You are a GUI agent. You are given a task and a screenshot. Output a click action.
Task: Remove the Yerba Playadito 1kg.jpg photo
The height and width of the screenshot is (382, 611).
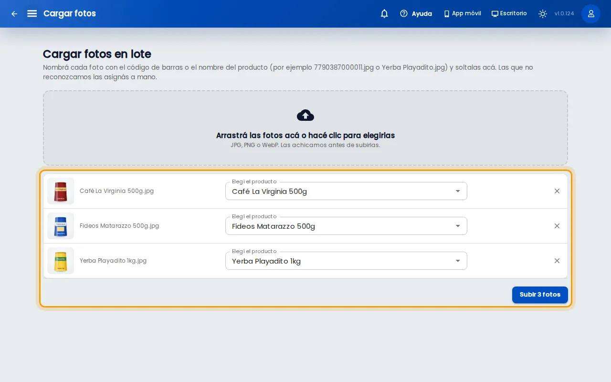point(557,261)
